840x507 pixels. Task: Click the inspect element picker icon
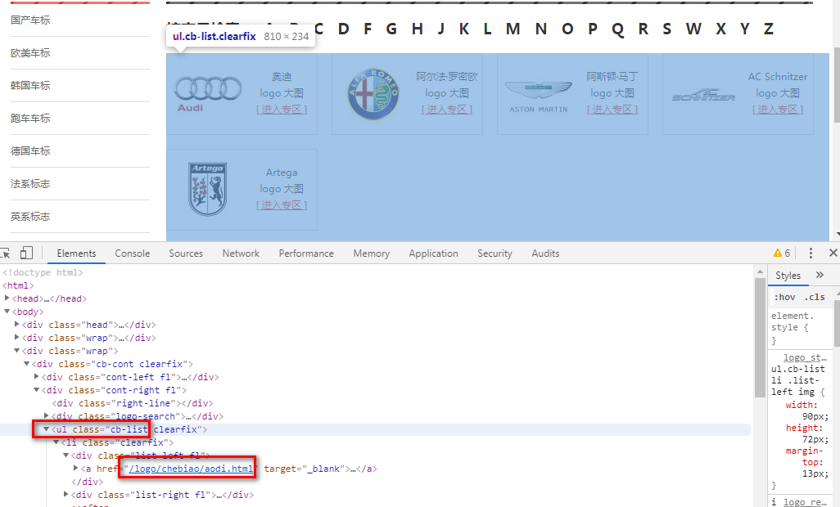coord(5,253)
